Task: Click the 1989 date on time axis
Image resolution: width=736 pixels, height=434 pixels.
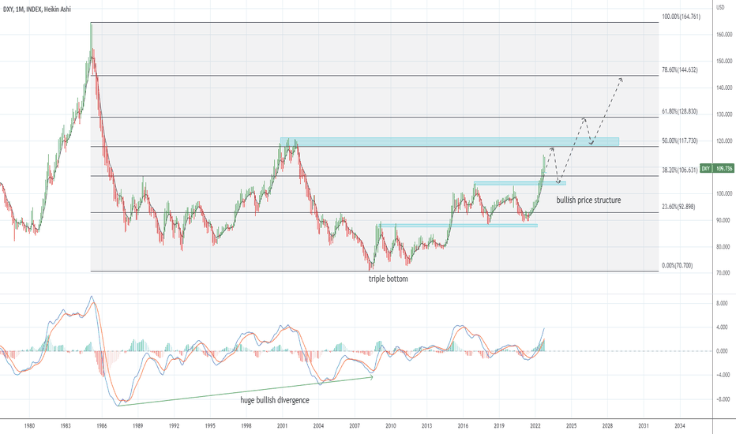Action: (137, 426)
